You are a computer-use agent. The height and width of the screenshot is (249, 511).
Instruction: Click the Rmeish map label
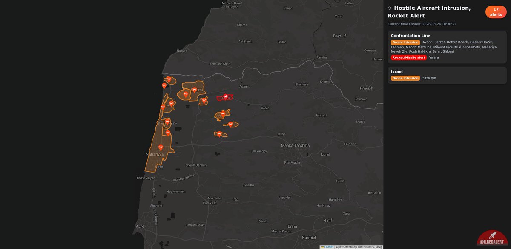(x=366, y=88)
